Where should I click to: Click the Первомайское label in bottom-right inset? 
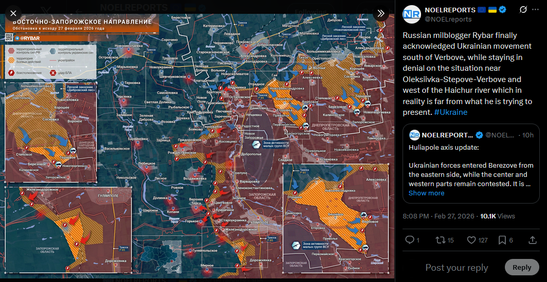(323, 254)
